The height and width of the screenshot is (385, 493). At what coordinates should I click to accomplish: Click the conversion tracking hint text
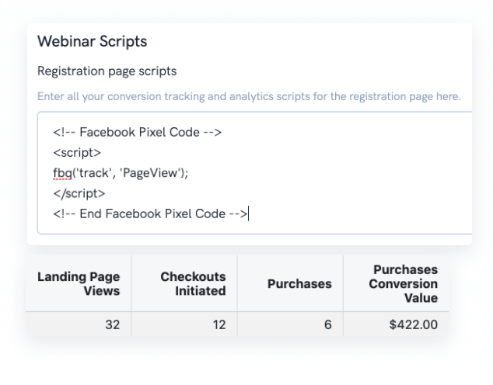coord(249,97)
